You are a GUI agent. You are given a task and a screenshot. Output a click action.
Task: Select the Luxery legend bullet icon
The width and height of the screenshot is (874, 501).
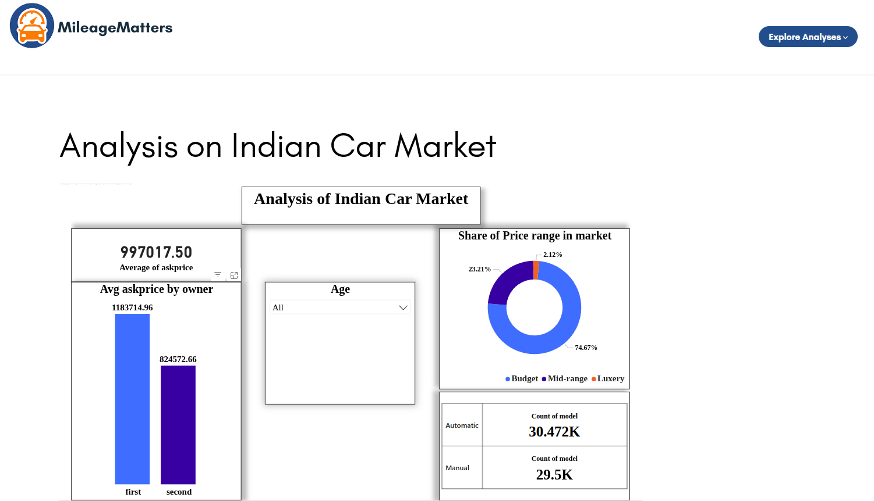(x=593, y=378)
